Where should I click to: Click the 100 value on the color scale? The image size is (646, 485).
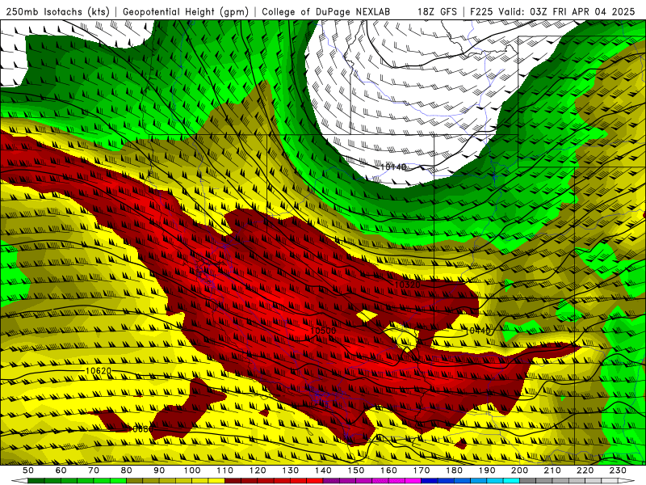click(192, 470)
